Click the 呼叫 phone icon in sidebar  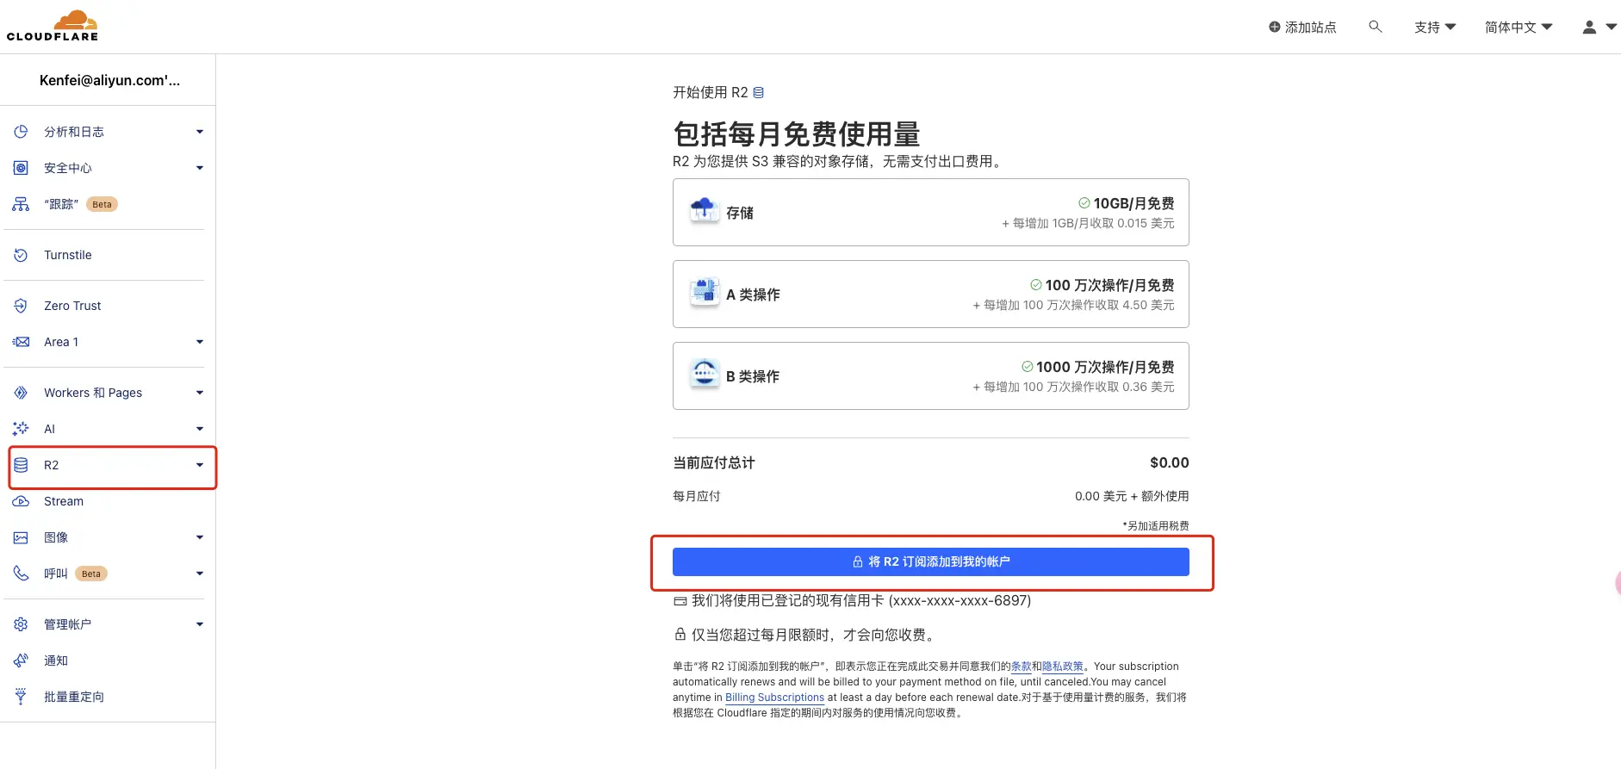pos(21,574)
